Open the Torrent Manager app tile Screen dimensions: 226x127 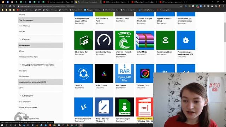click(124, 107)
